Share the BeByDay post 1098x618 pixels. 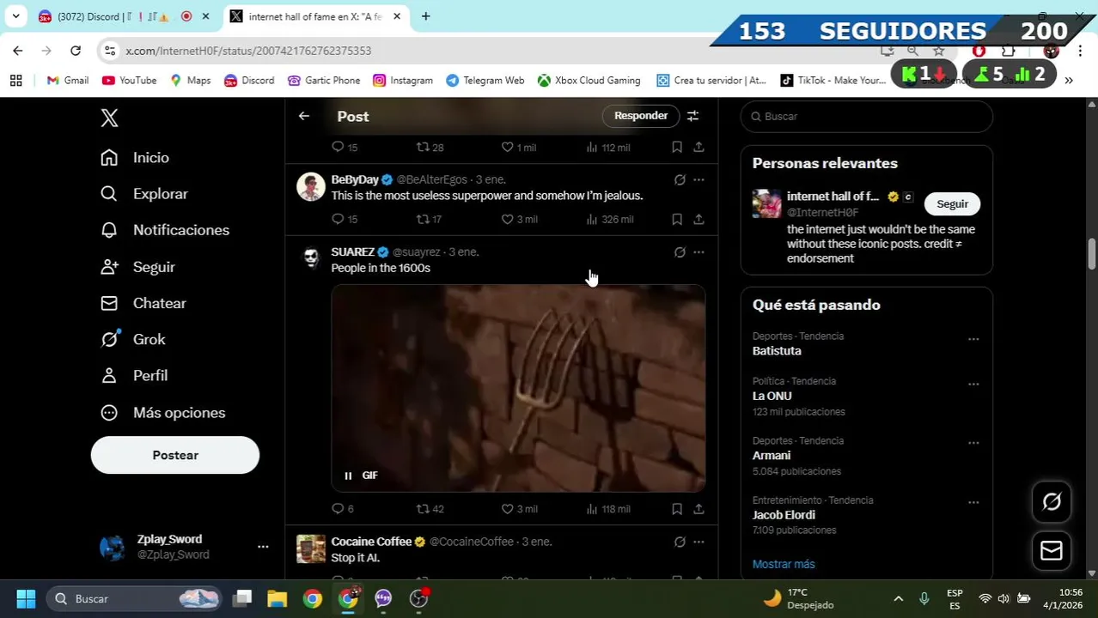pos(698,220)
